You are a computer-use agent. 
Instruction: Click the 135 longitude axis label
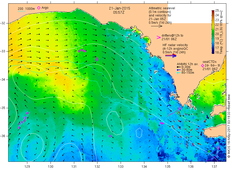click(168, 167)
